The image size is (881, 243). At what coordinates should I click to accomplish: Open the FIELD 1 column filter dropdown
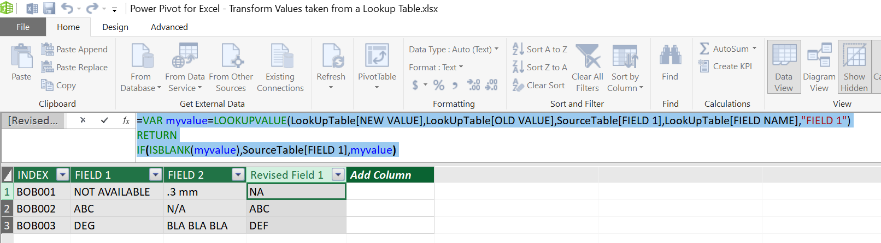[x=156, y=174]
